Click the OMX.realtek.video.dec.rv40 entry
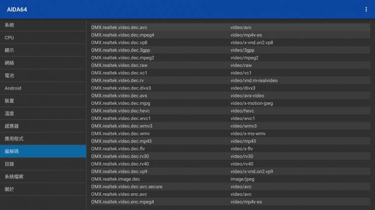Image resolution: width=375 pixels, height=210 pixels. [x=230, y=164]
